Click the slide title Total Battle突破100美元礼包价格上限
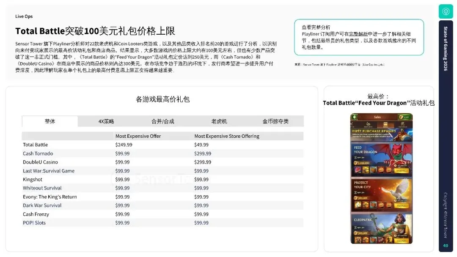This screenshot has width=457, height=257. coord(95,31)
